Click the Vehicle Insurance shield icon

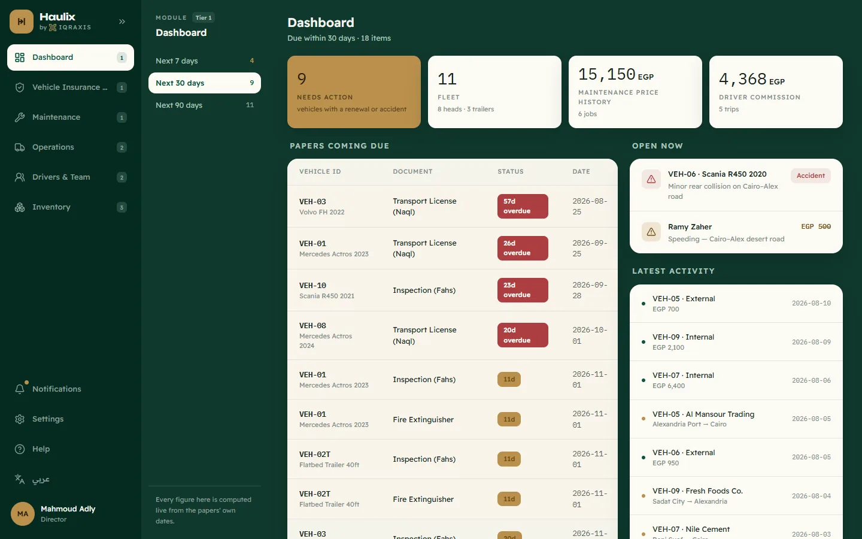coord(20,87)
